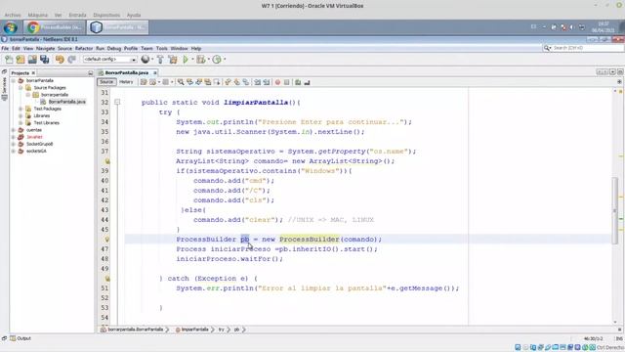This screenshot has width=625, height=352.
Task: Switch to History view in editor
Action: point(126,82)
